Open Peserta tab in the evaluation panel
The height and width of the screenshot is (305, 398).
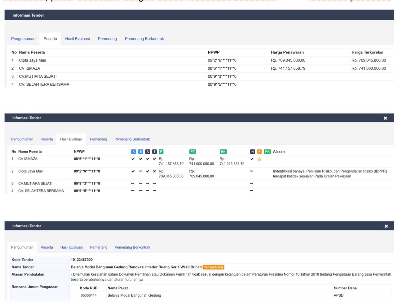coord(47,139)
